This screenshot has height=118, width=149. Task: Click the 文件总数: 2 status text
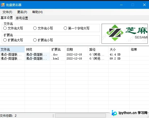pos(8,116)
